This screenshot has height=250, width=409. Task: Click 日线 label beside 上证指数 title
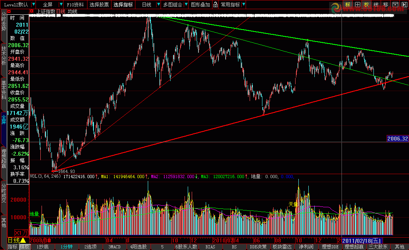point(61,12)
